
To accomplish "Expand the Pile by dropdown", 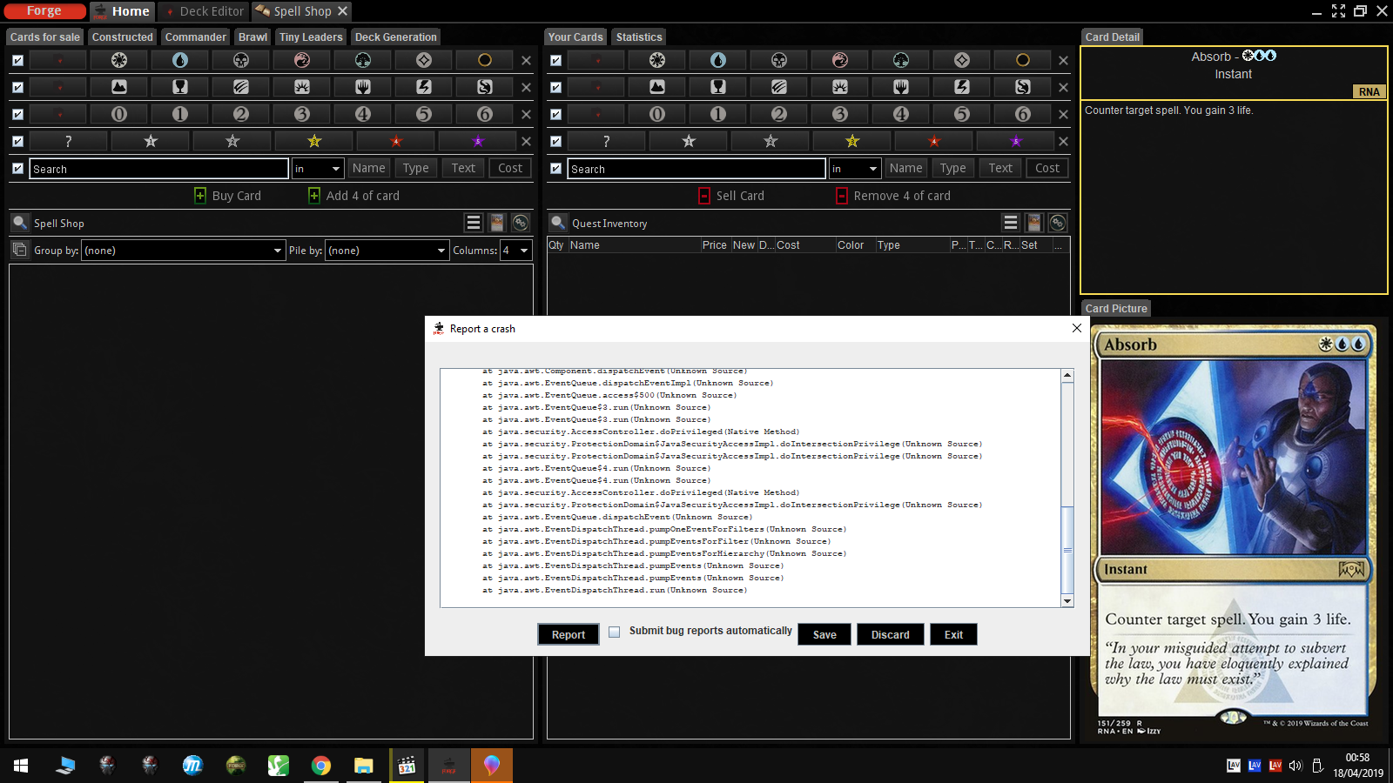I will (x=386, y=251).
